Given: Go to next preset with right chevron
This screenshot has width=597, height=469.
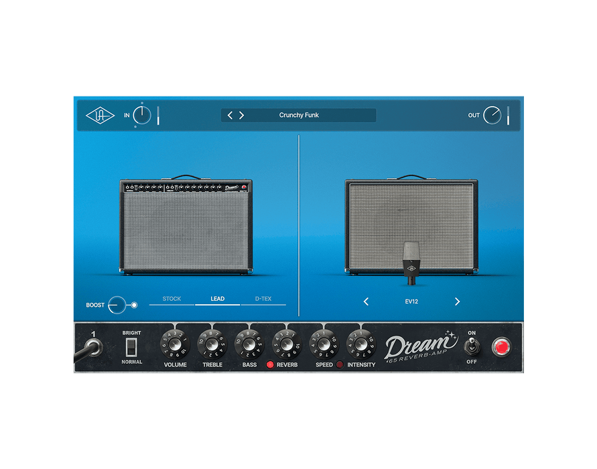Looking at the screenshot, I should point(242,115).
